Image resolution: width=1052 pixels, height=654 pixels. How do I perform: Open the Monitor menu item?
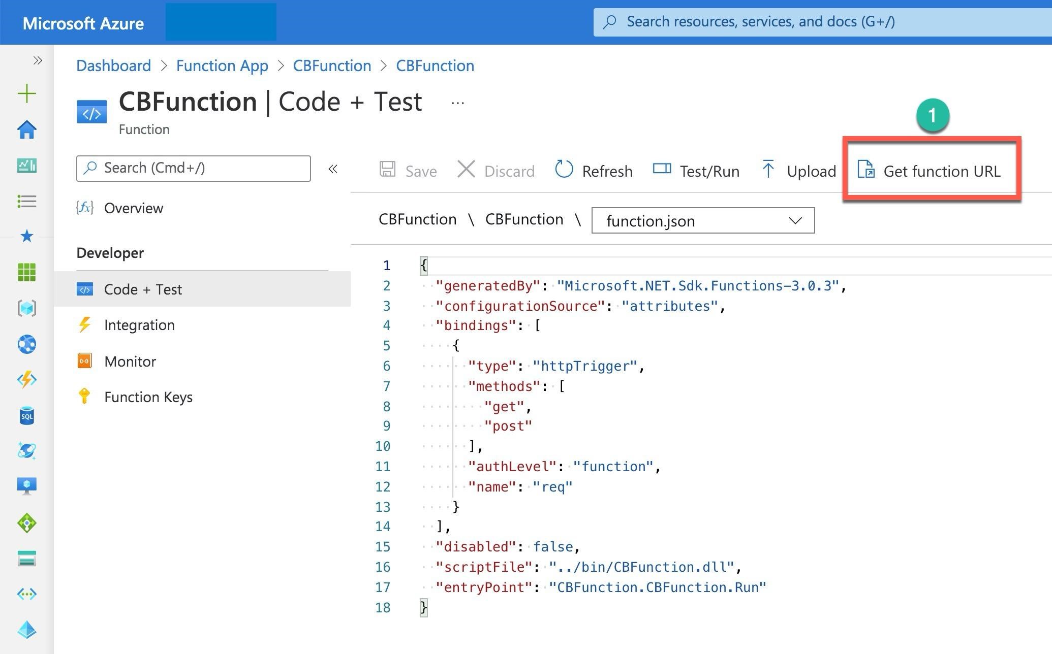click(x=130, y=362)
